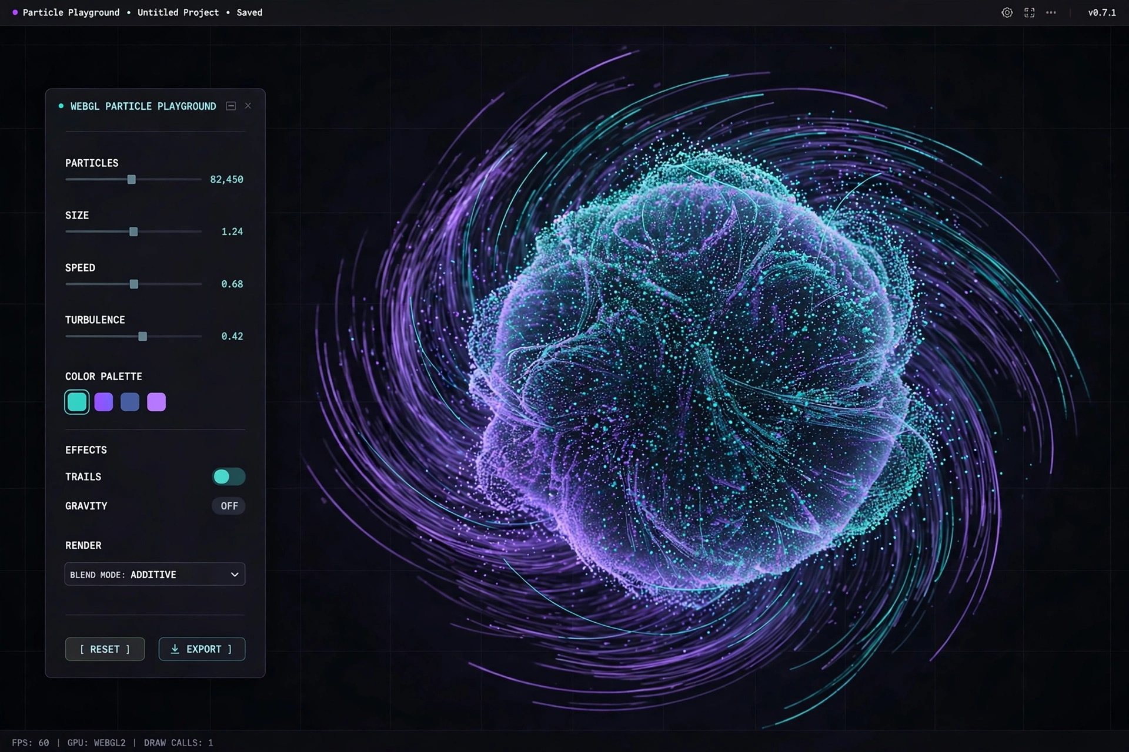Click the turbulence value 0.42
The width and height of the screenshot is (1129, 752).
pos(232,336)
